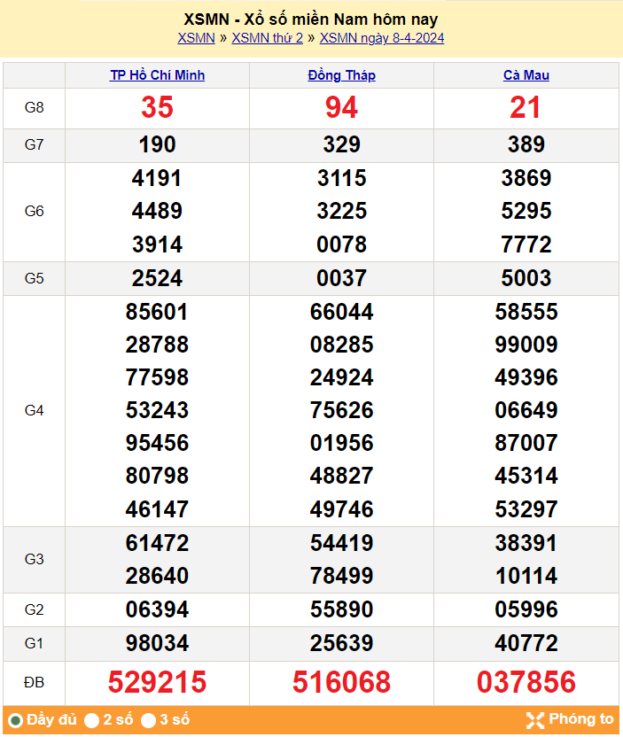Click the G1 number 98034

[157, 643]
